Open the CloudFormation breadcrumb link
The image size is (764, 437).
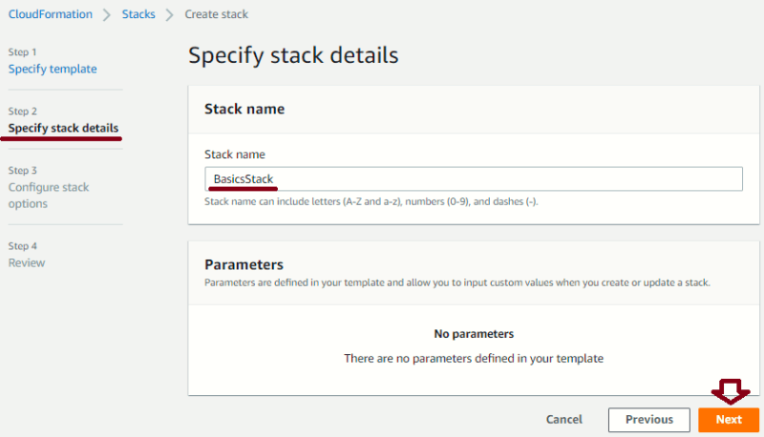pos(51,14)
